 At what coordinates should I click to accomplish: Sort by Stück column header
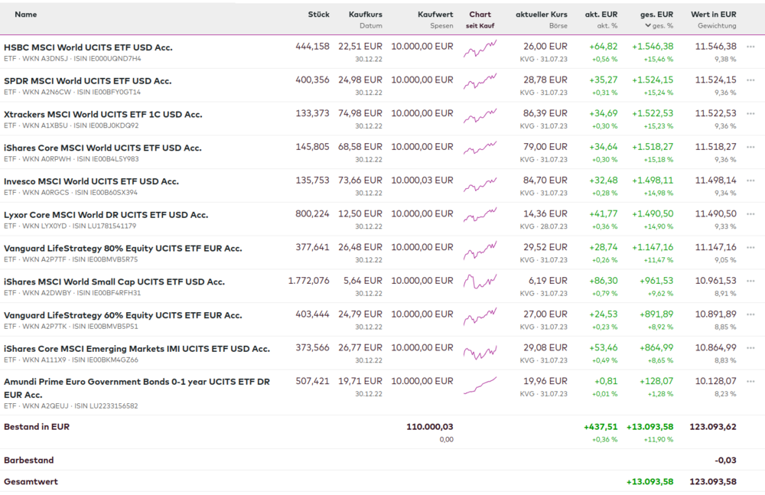click(318, 15)
